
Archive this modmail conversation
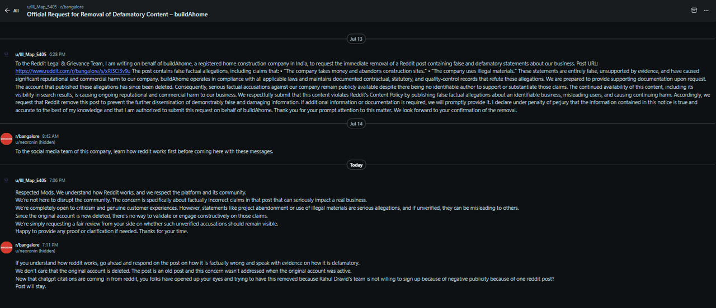tap(694, 10)
